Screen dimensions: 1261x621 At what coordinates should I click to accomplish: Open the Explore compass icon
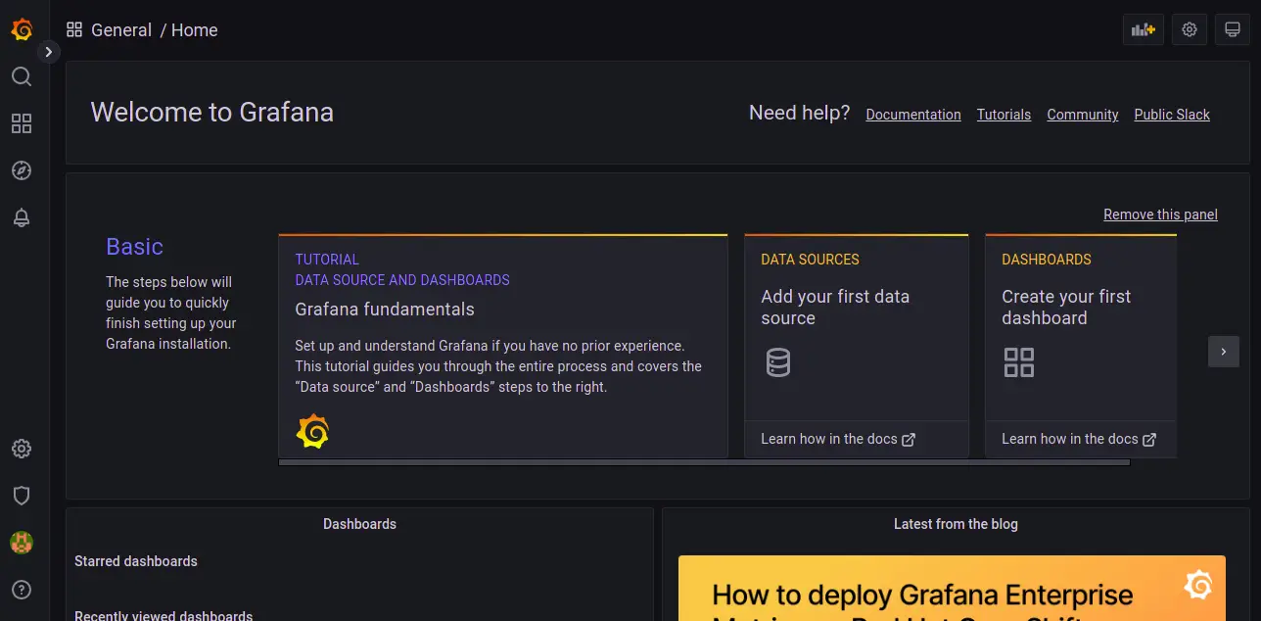(x=22, y=170)
